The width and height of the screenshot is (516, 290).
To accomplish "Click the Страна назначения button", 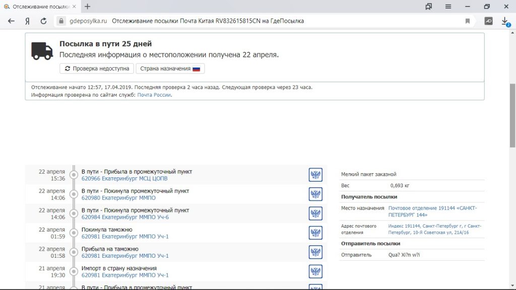I will (170, 68).
